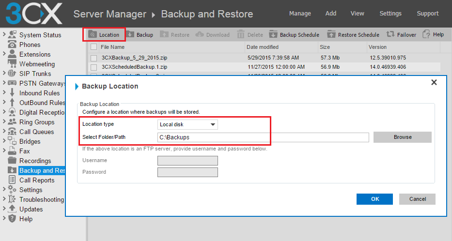The image size is (452, 241).
Task: Open the View menu
Action: click(357, 14)
